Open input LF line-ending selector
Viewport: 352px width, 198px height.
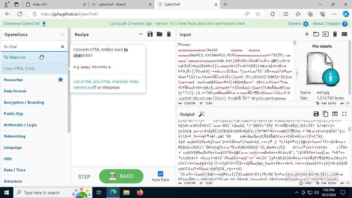coord(345,103)
